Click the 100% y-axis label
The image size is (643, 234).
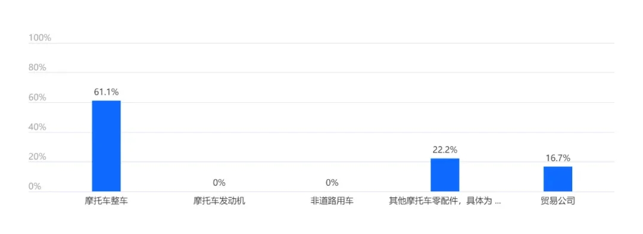[40, 38]
